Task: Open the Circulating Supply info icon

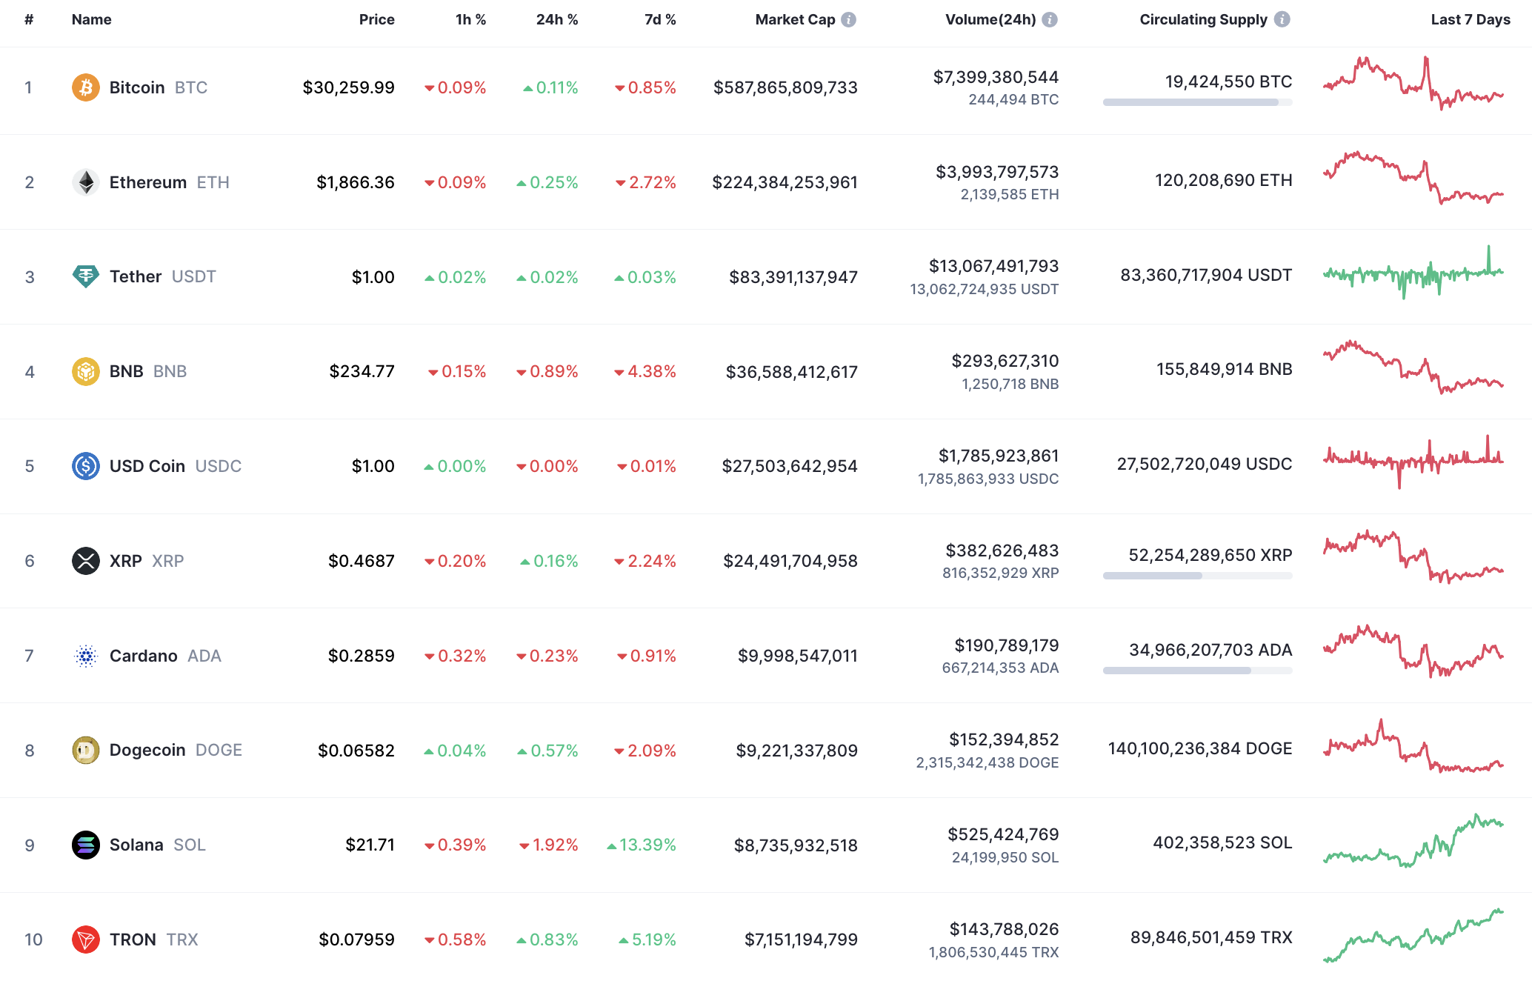Action: click(1282, 20)
